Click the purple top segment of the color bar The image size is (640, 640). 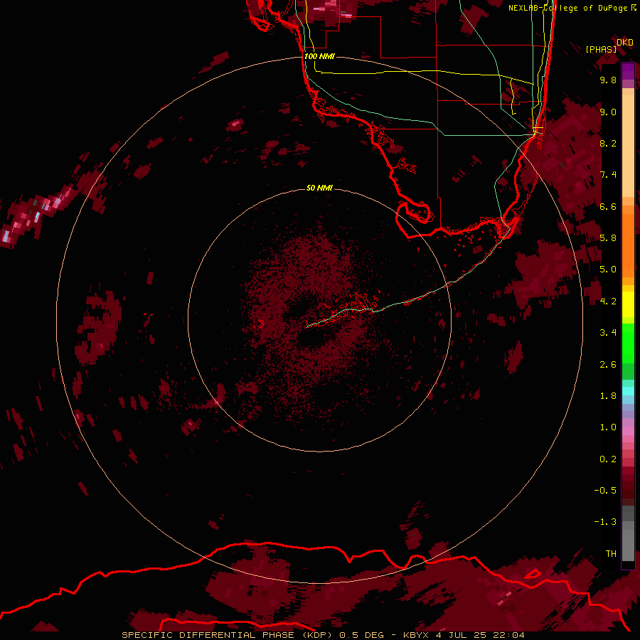[628, 71]
